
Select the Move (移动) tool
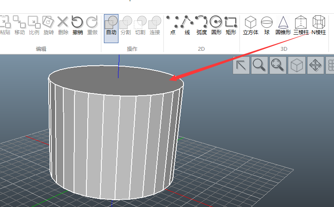pos(19,25)
